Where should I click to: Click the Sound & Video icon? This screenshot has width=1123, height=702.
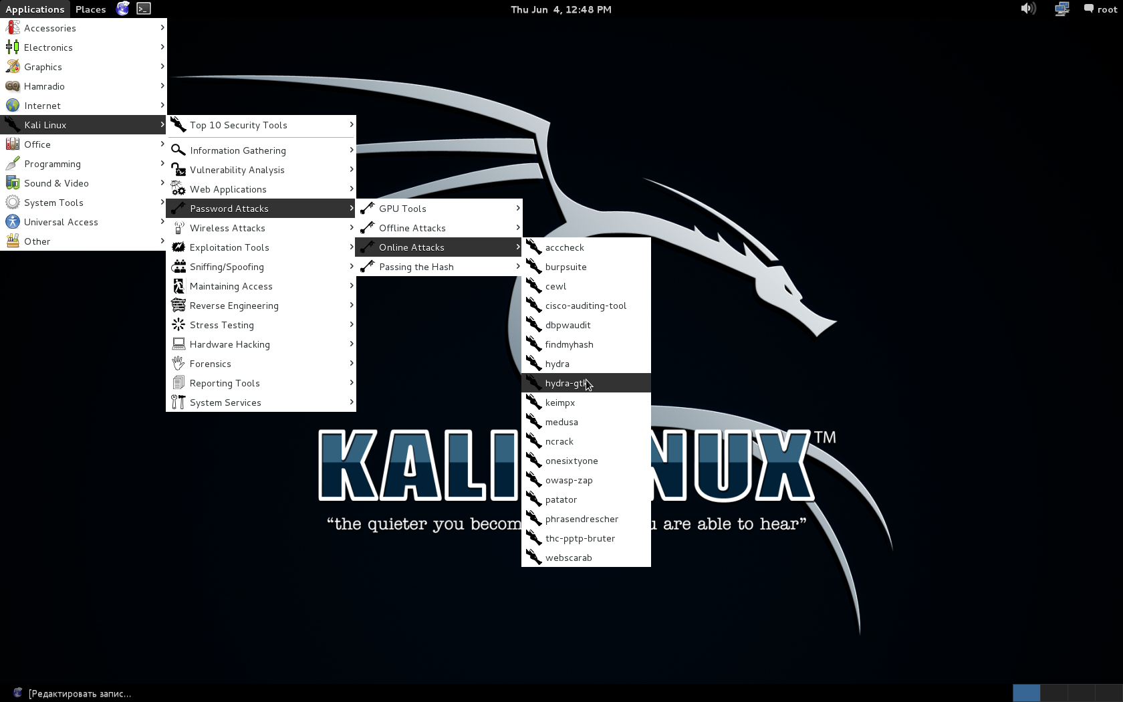coord(13,183)
